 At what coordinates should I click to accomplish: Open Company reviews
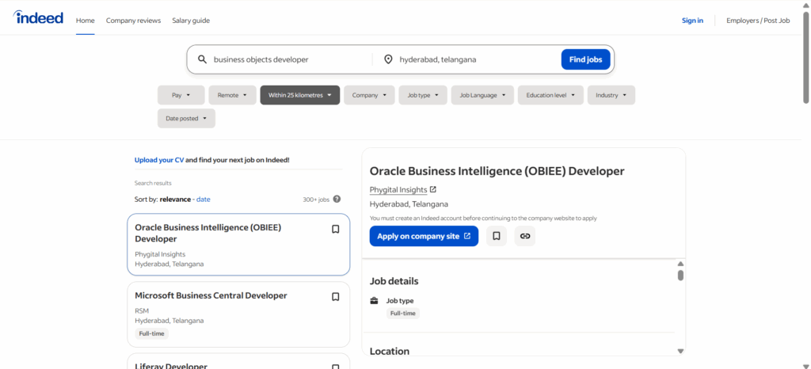click(133, 21)
